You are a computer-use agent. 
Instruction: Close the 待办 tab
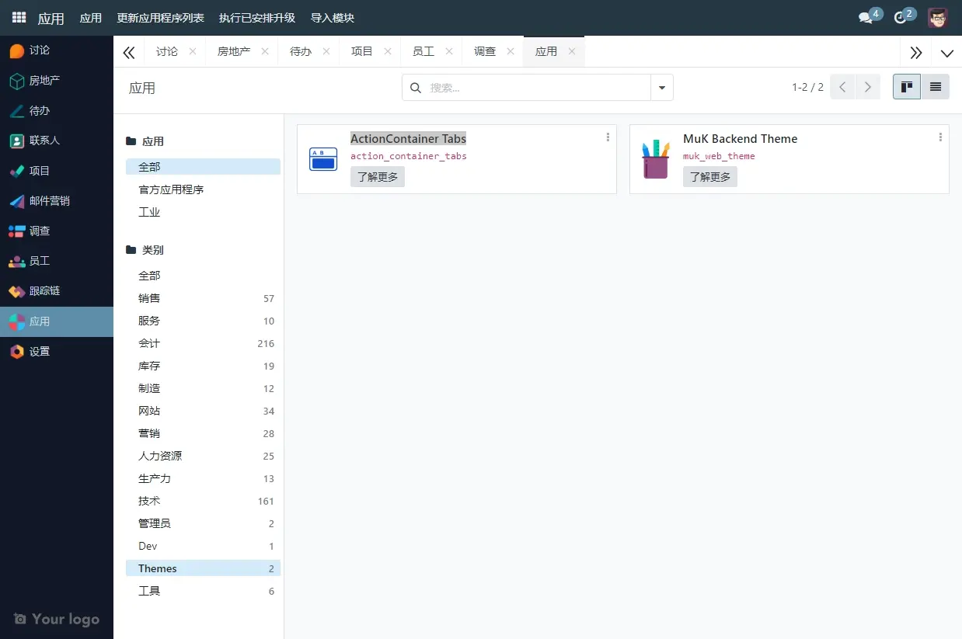(x=326, y=51)
